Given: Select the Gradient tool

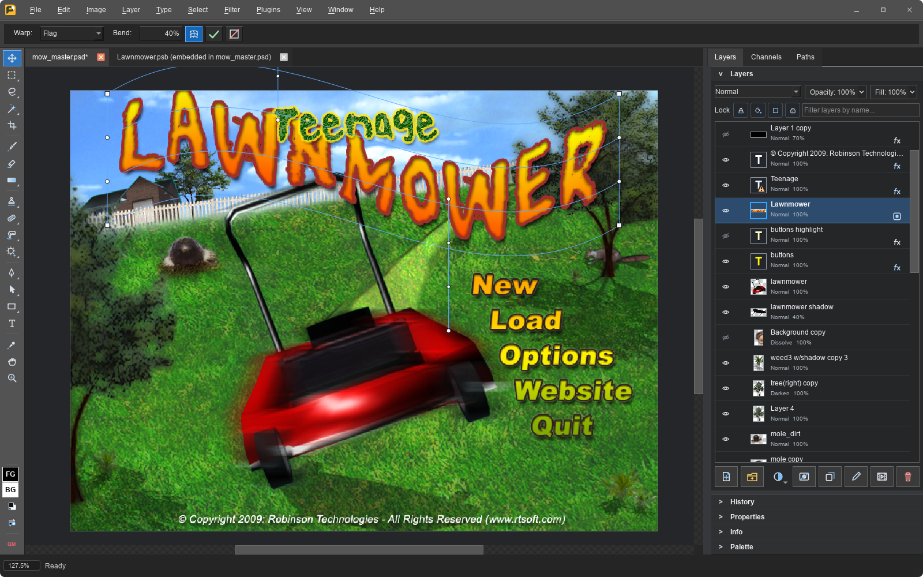Looking at the screenshot, I should coord(12,181).
